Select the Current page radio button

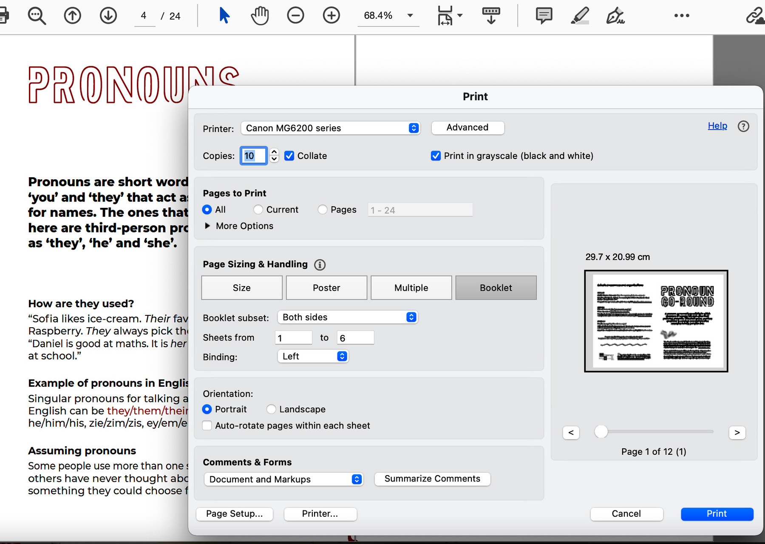[258, 210]
